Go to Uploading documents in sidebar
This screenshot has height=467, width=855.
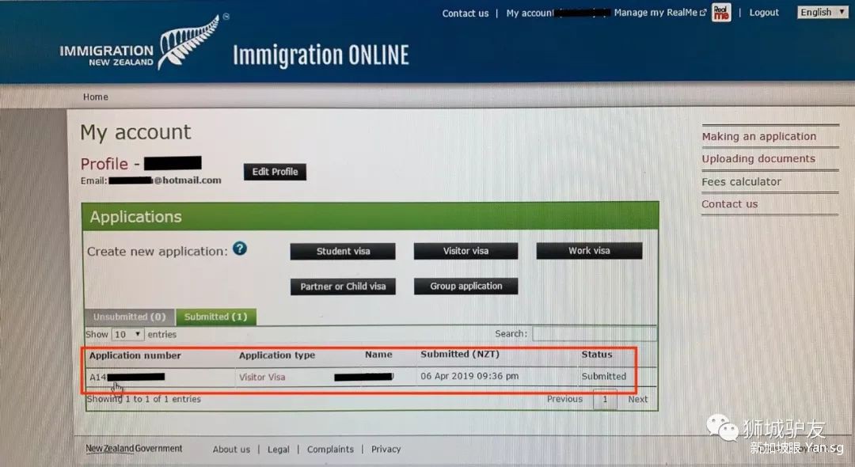click(x=758, y=159)
